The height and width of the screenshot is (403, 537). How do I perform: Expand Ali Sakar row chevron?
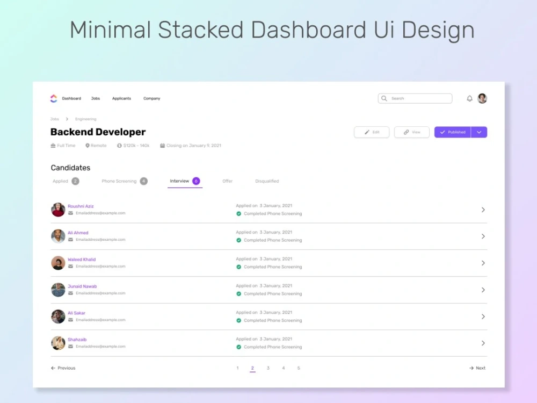483,316
